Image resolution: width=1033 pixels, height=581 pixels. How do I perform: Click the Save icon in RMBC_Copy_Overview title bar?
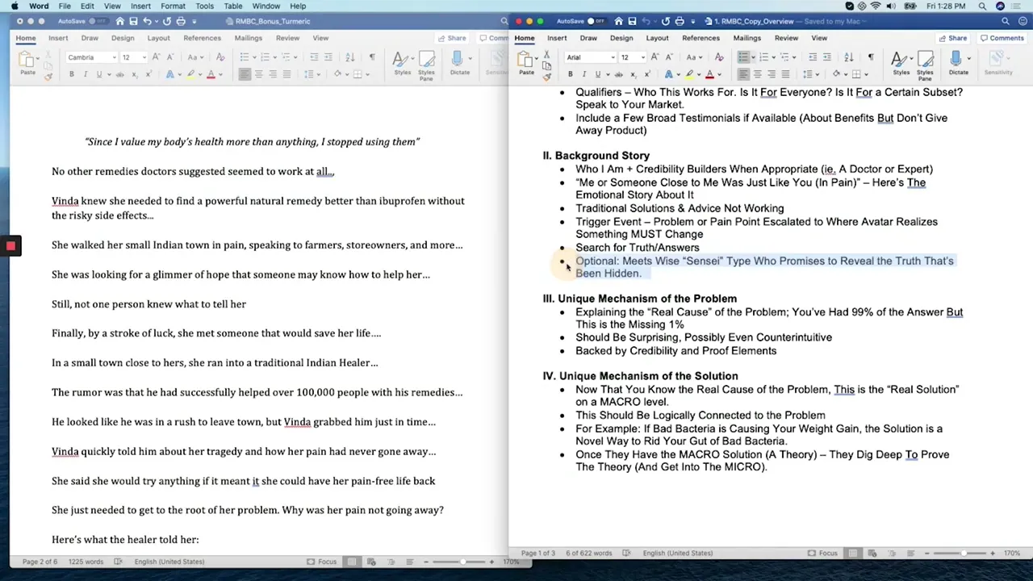[633, 21]
